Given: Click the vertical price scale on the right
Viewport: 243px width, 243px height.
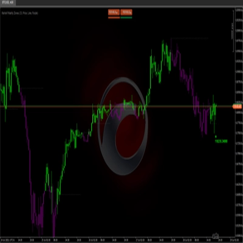Looking at the screenshot, I should [x=239, y=122].
